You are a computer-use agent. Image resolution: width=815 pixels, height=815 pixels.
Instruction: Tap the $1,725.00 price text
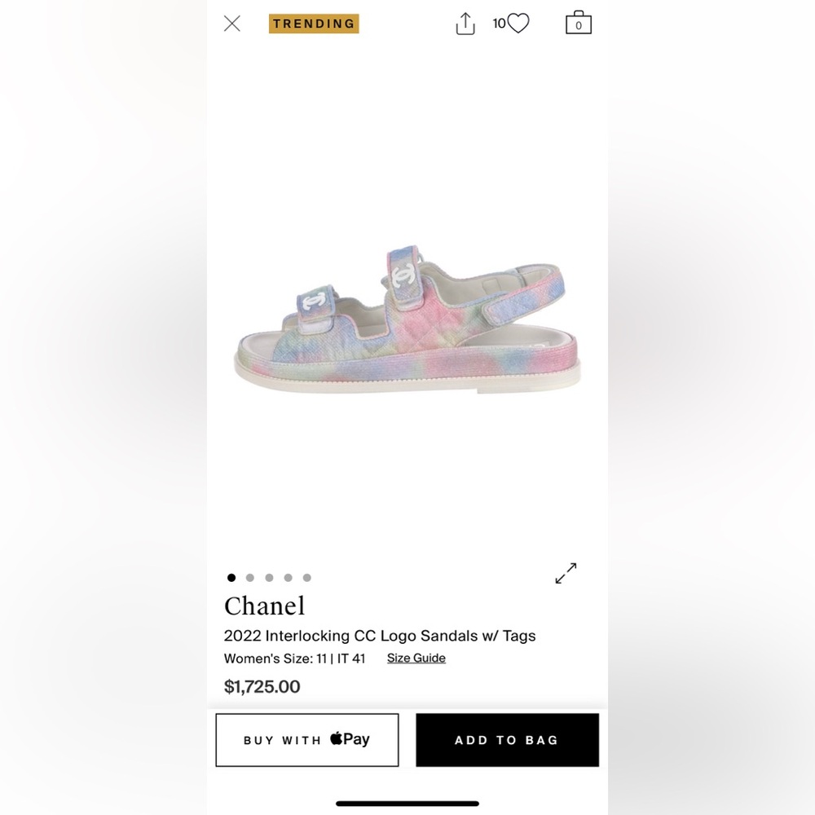point(262,687)
